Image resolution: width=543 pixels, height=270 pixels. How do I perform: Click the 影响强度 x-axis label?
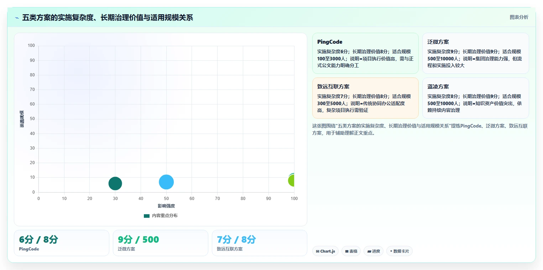166,206
